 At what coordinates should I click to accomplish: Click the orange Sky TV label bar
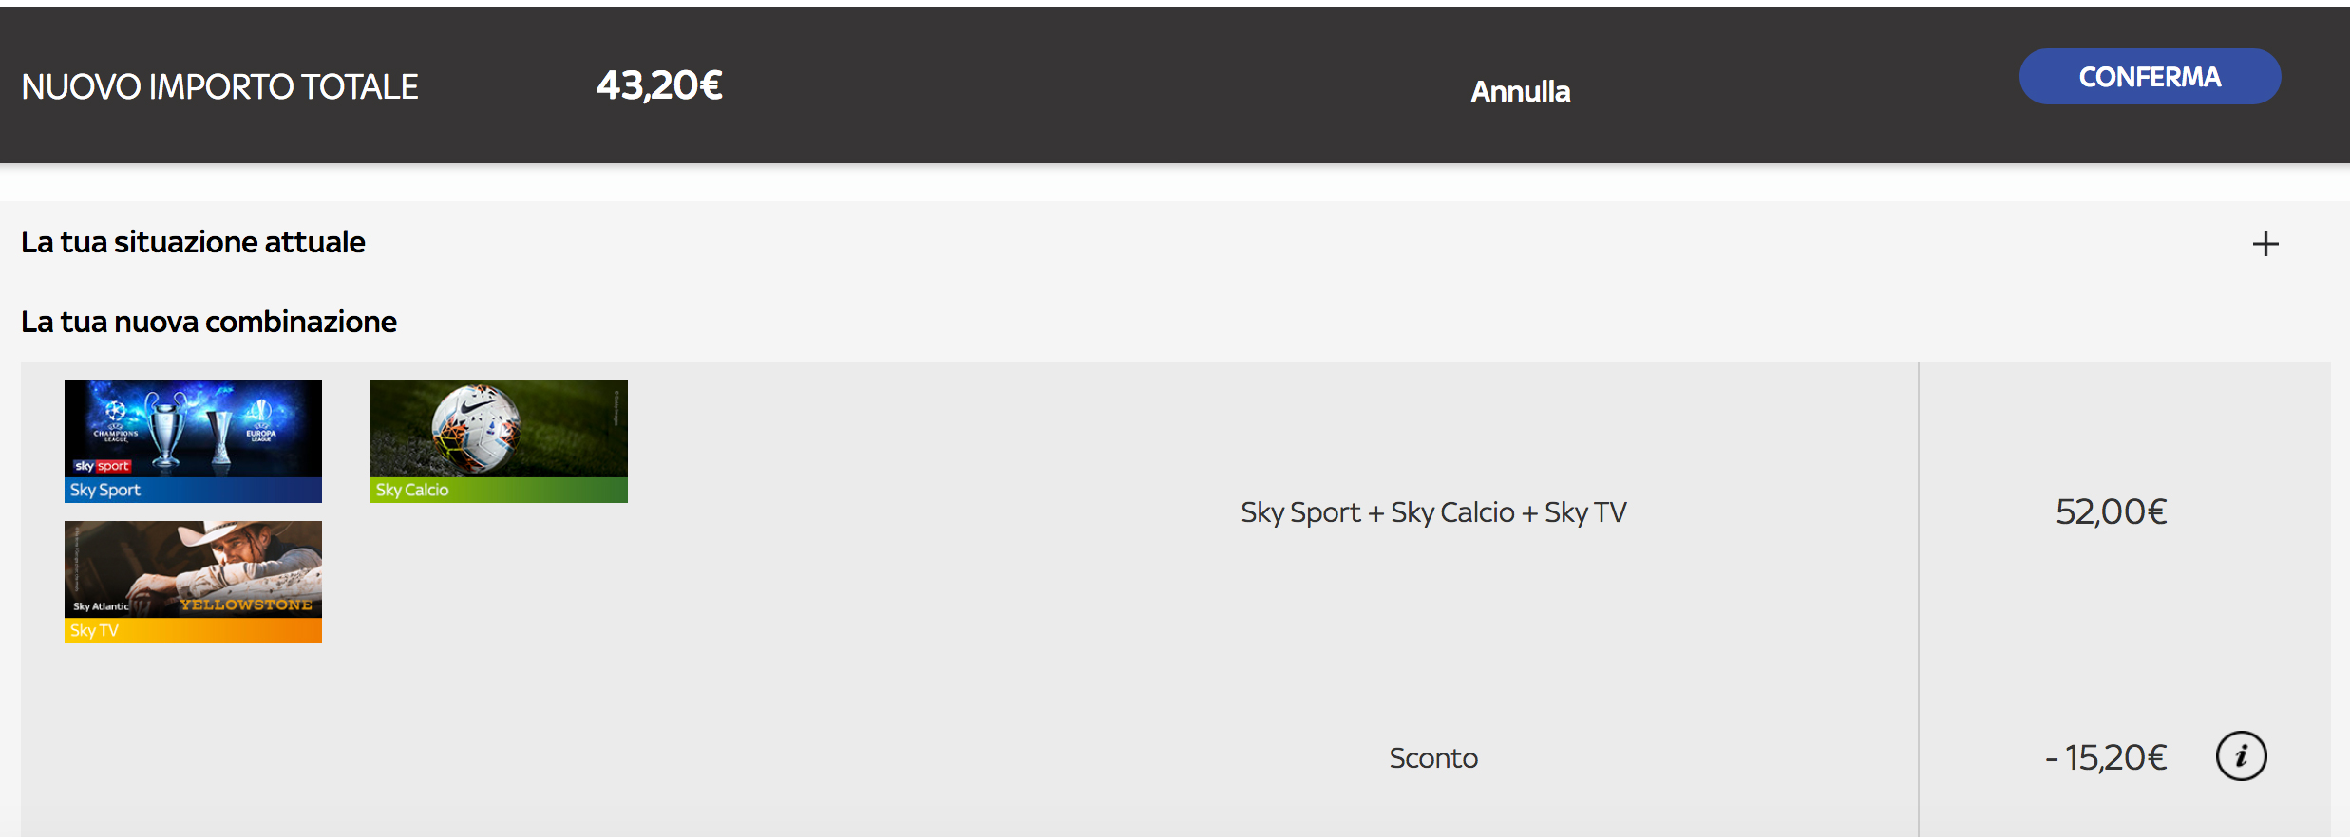tap(193, 631)
